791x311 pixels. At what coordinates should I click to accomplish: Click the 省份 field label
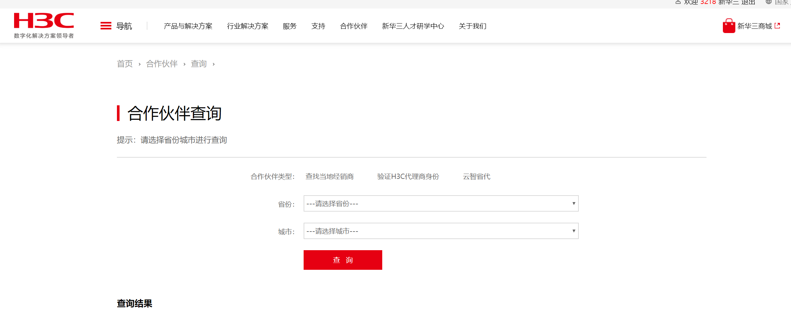pyautogui.click(x=286, y=204)
